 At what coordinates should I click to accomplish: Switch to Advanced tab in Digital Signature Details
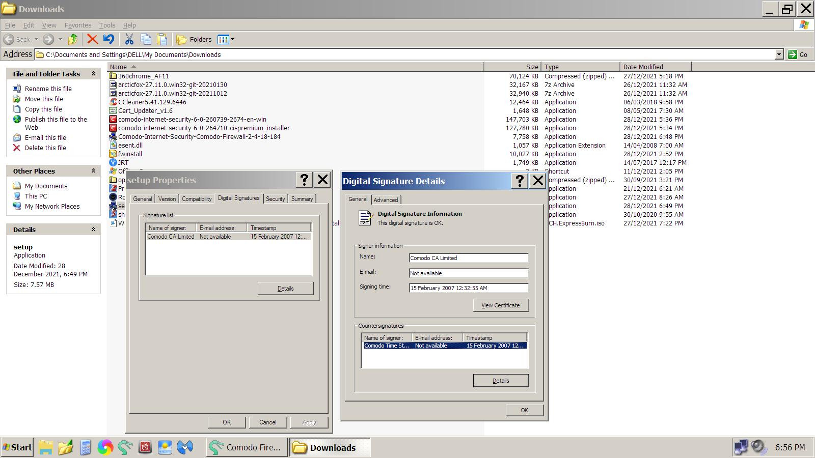[x=386, y=200]
